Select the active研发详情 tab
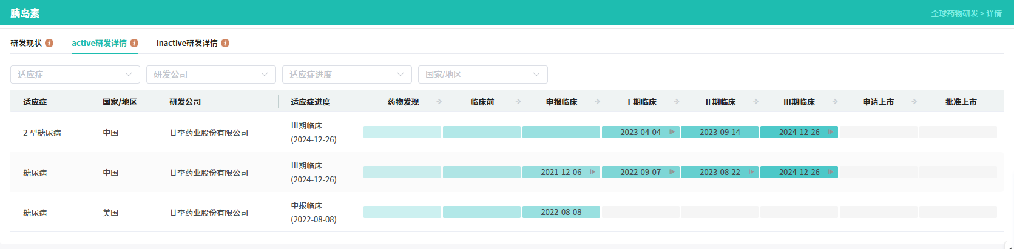 tap(99, 43)
